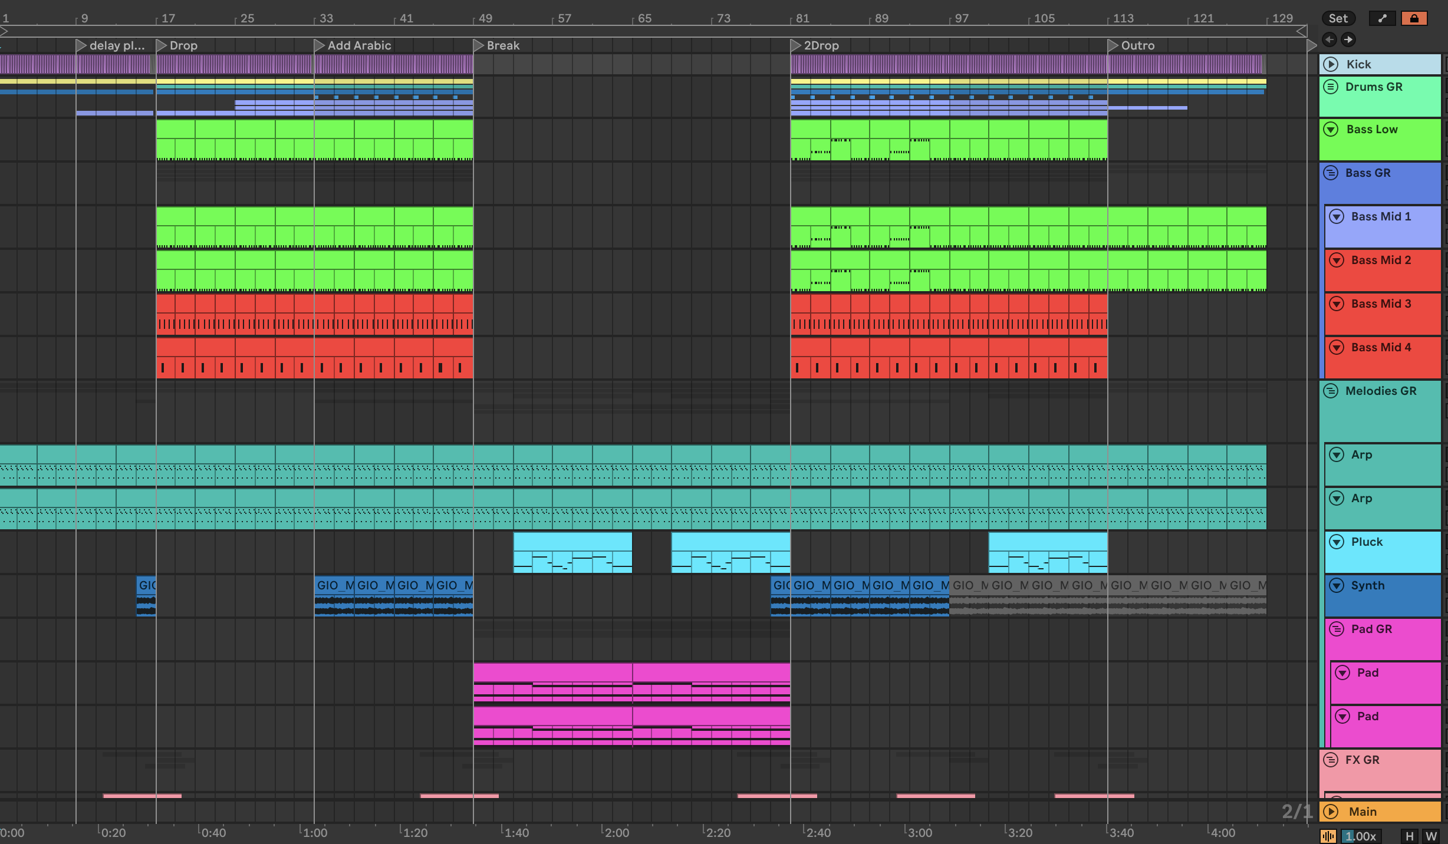
Task: Toggle the automation lock icon
Action: pos(1414,18)
